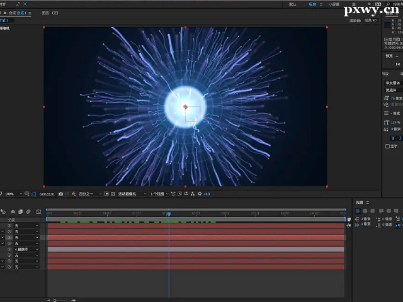
Task: Switch to the Default workspace tab
Action: pos(292,4)
